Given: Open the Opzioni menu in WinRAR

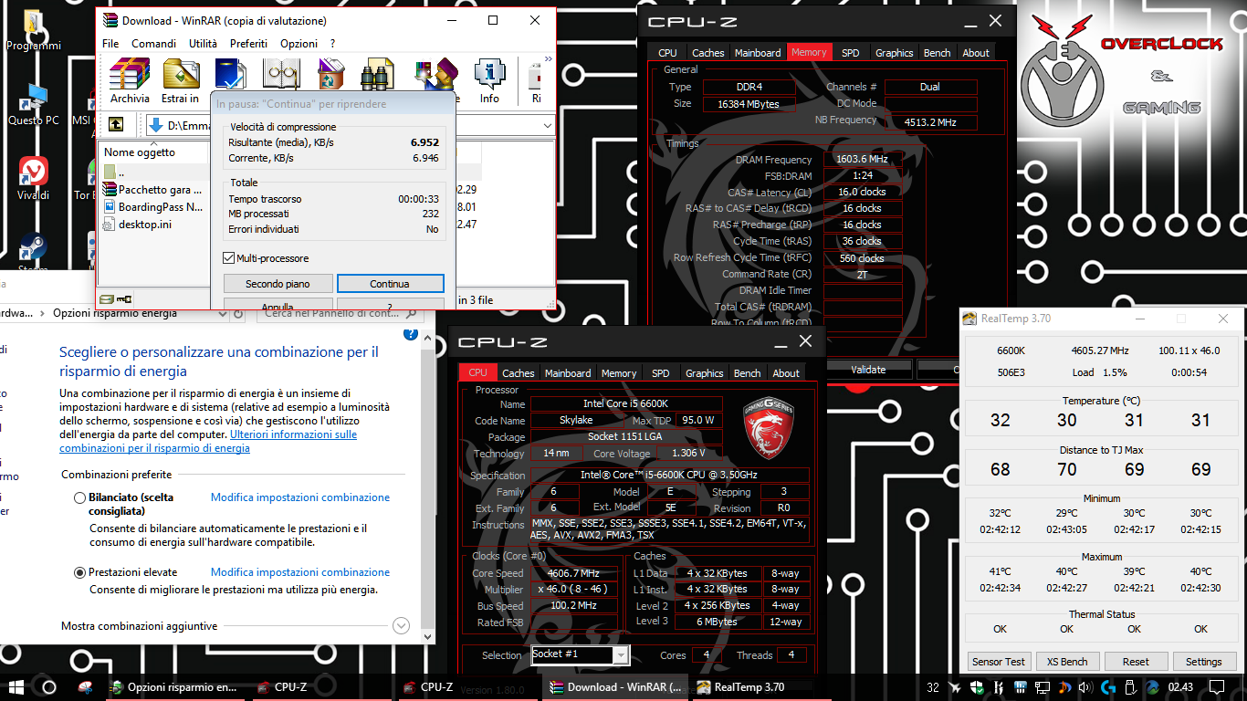Looking at the screenshot, I should [299, 44].
